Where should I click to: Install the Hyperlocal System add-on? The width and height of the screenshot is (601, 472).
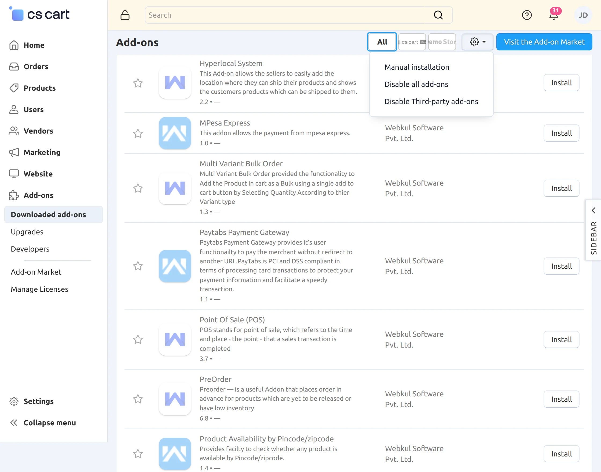(561, 83)
